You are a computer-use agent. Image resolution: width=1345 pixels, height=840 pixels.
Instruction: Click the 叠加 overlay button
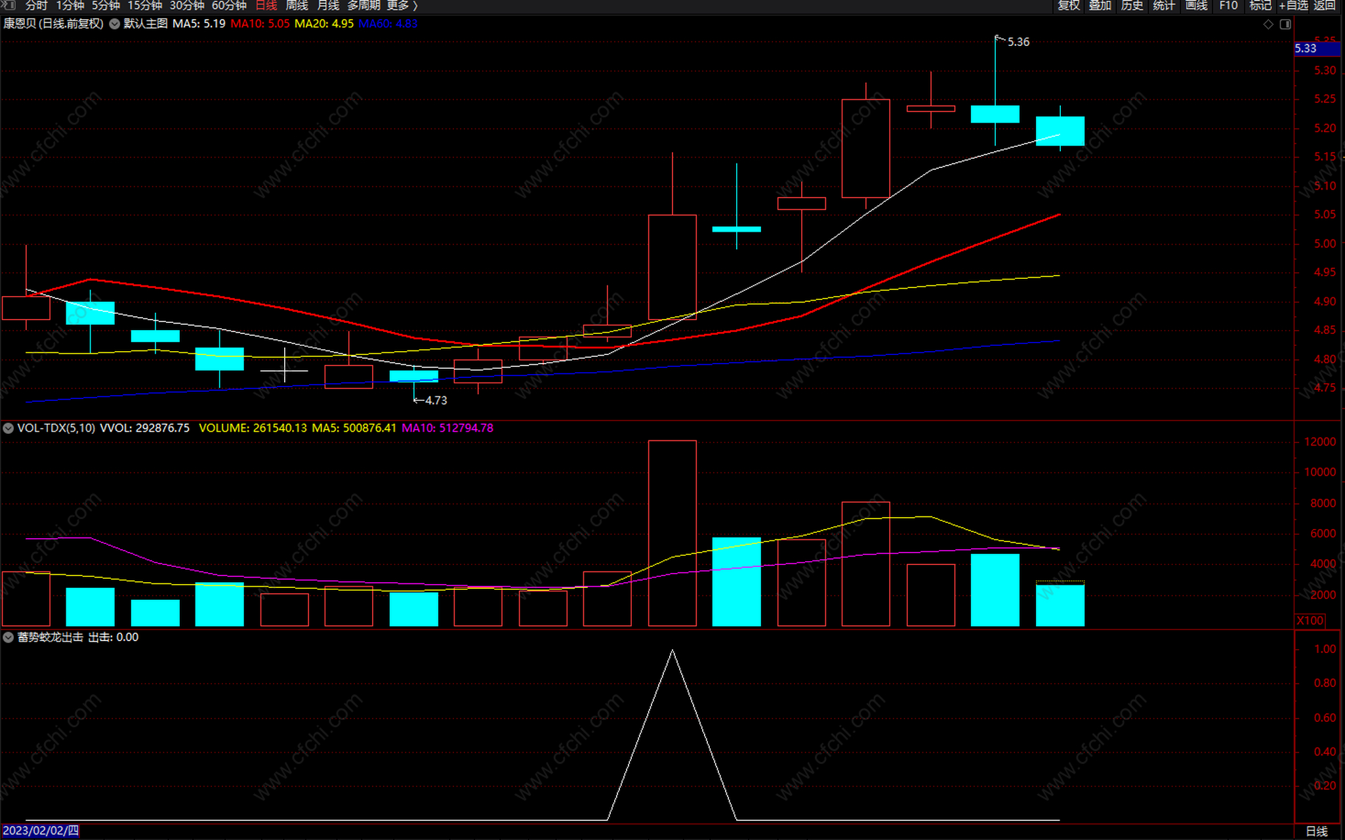[x=1100, y=5]
